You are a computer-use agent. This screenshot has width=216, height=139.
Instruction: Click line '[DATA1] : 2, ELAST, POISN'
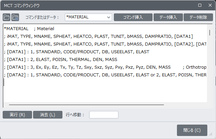pos(60,60)
